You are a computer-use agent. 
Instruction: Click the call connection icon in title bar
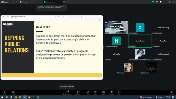[157, 2]
